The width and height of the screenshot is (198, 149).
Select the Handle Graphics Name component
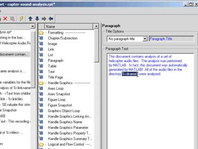[x=65, y=122]
